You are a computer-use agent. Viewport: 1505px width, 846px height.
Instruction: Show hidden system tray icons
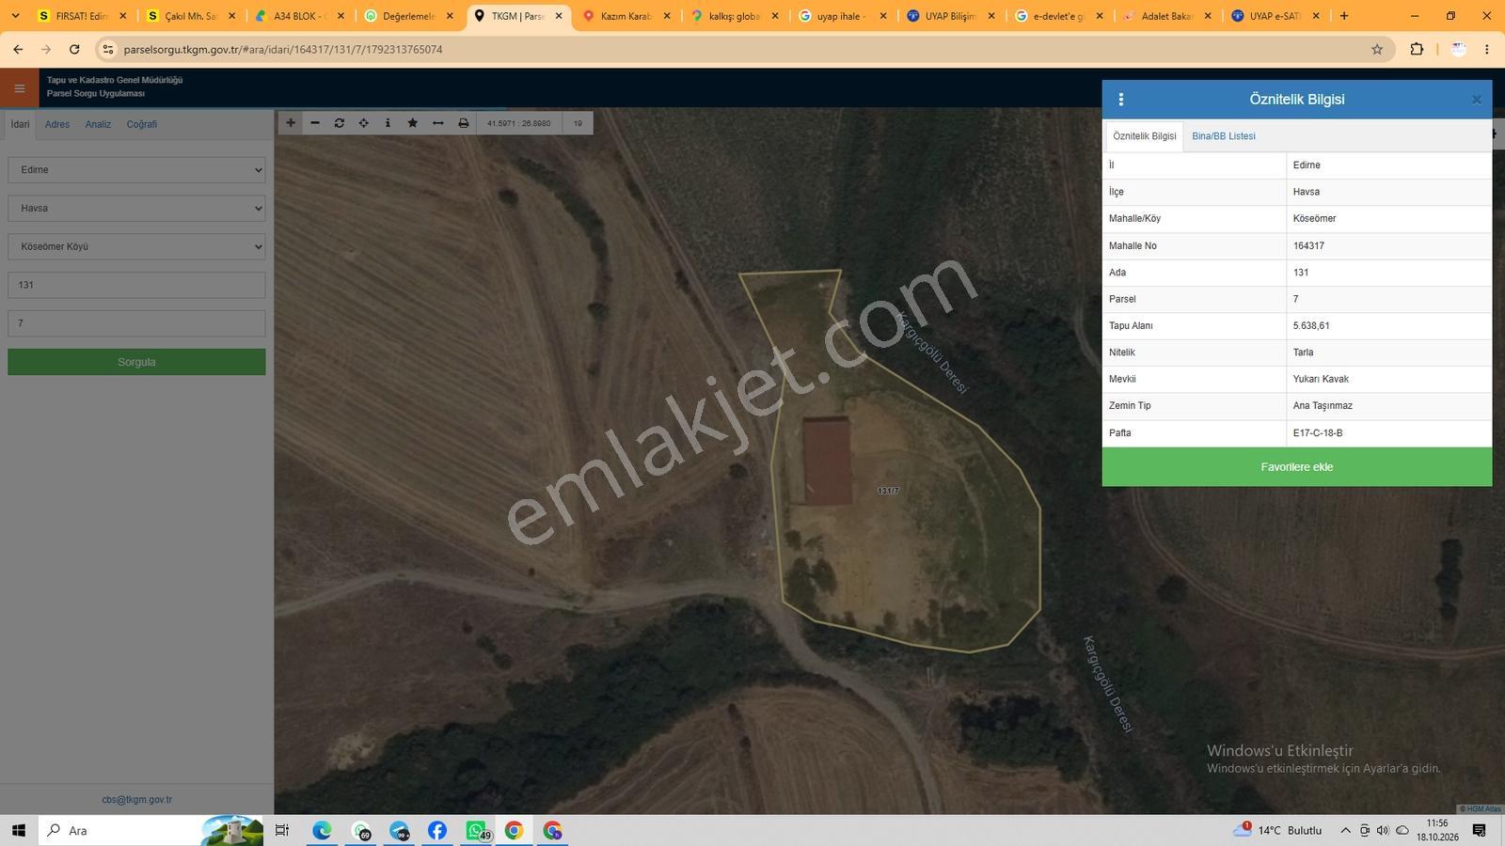click(x=1345, y=831)
